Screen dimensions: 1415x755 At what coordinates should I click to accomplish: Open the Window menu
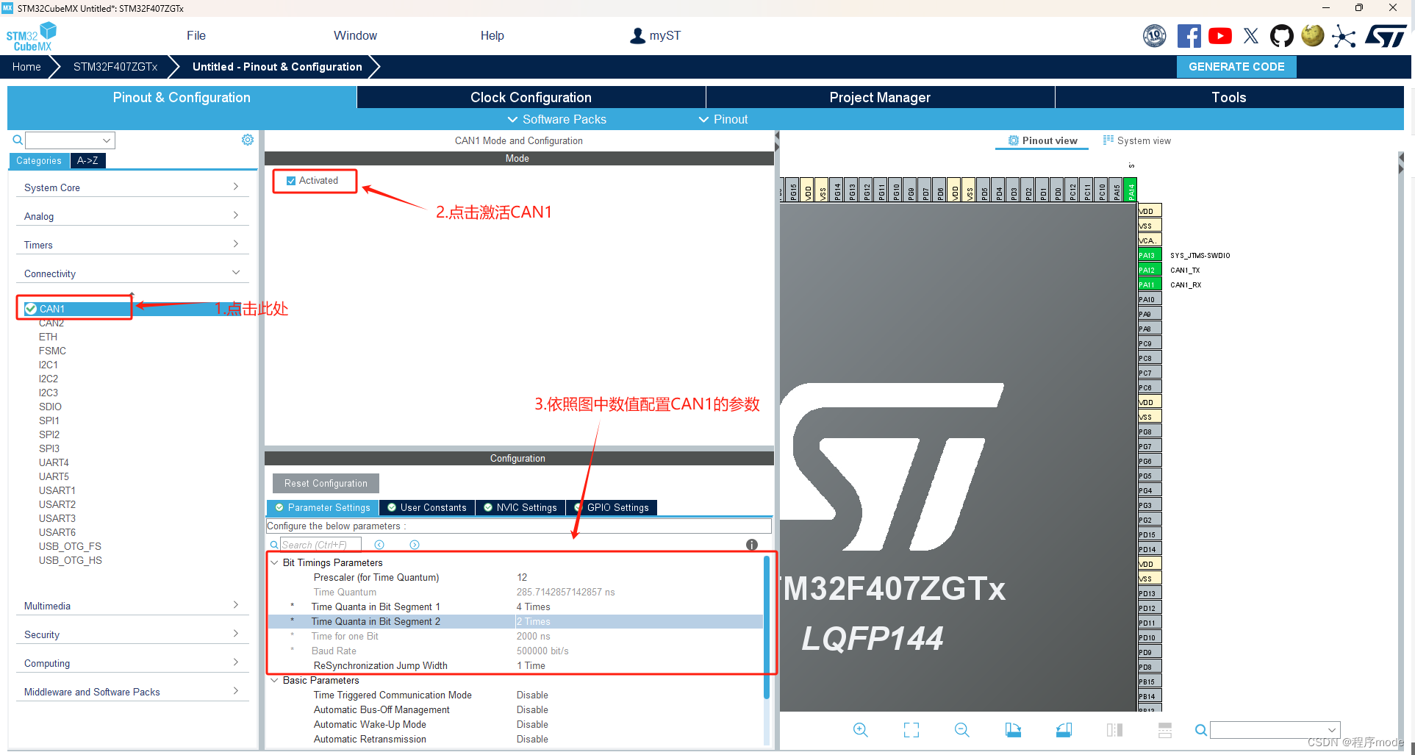point(355,35)
